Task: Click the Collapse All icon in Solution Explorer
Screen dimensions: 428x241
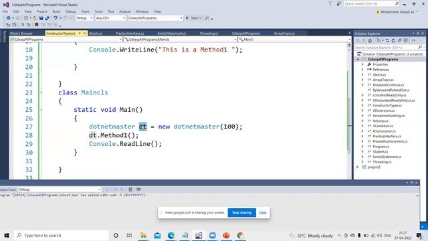Action: [x=399, y=40]
